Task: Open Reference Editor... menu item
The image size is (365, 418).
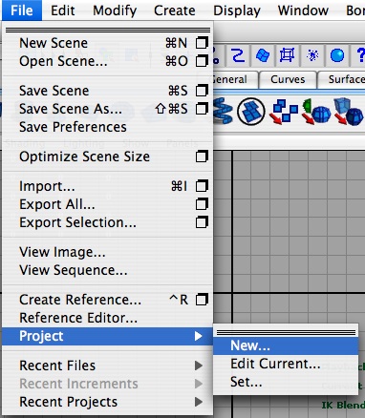Action: pos(108,318)
